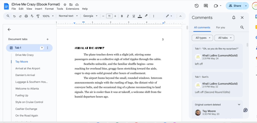Open text color picker
This screenshot has width=257, height=123.
(x=140, y=16)
